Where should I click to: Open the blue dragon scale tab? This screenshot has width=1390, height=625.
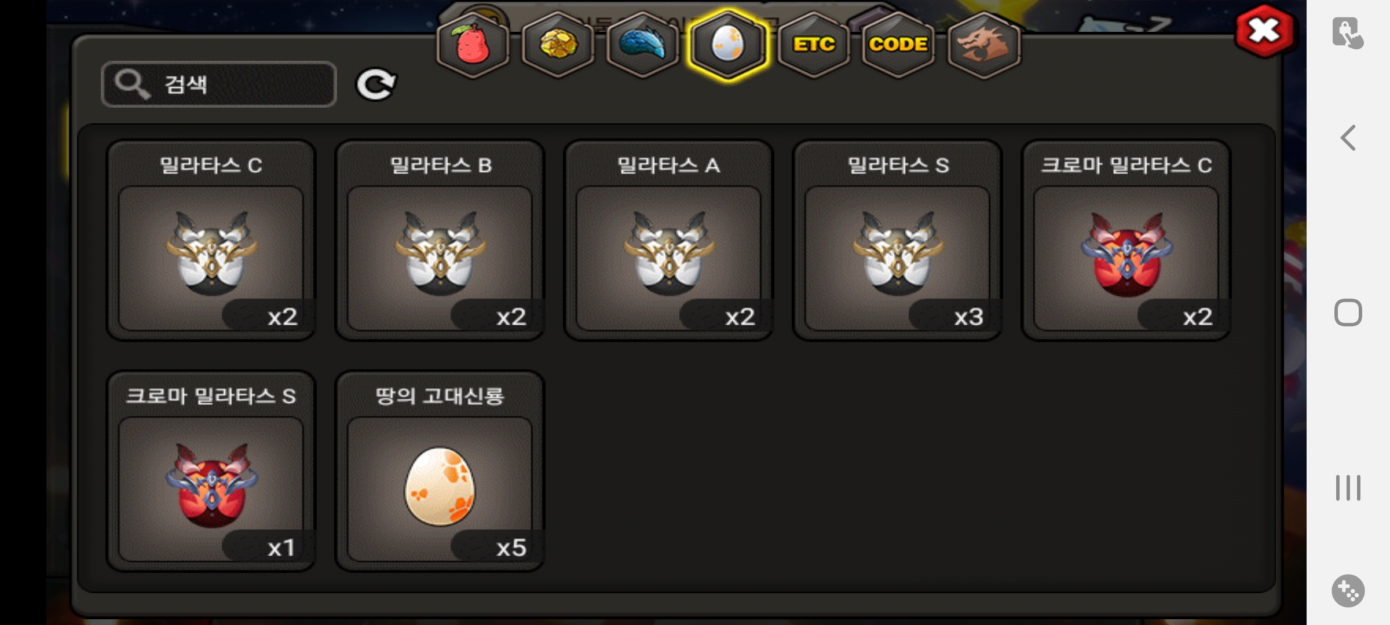pos(643,45)
